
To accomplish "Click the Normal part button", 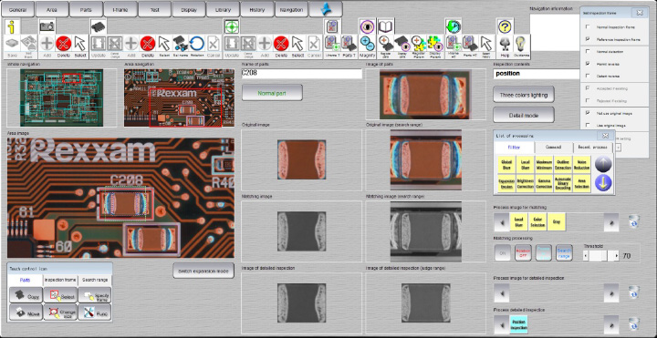I will click(x=272, y=92).
